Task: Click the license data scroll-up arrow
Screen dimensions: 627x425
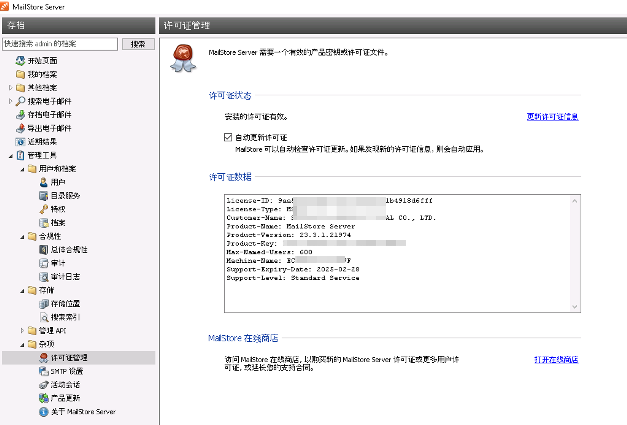Action: tap(575, 201)
